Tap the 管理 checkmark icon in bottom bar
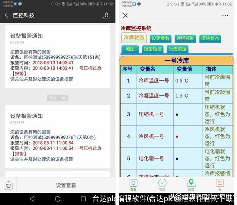This screenshot has width=237, height=205. click(x=162, y=185)
